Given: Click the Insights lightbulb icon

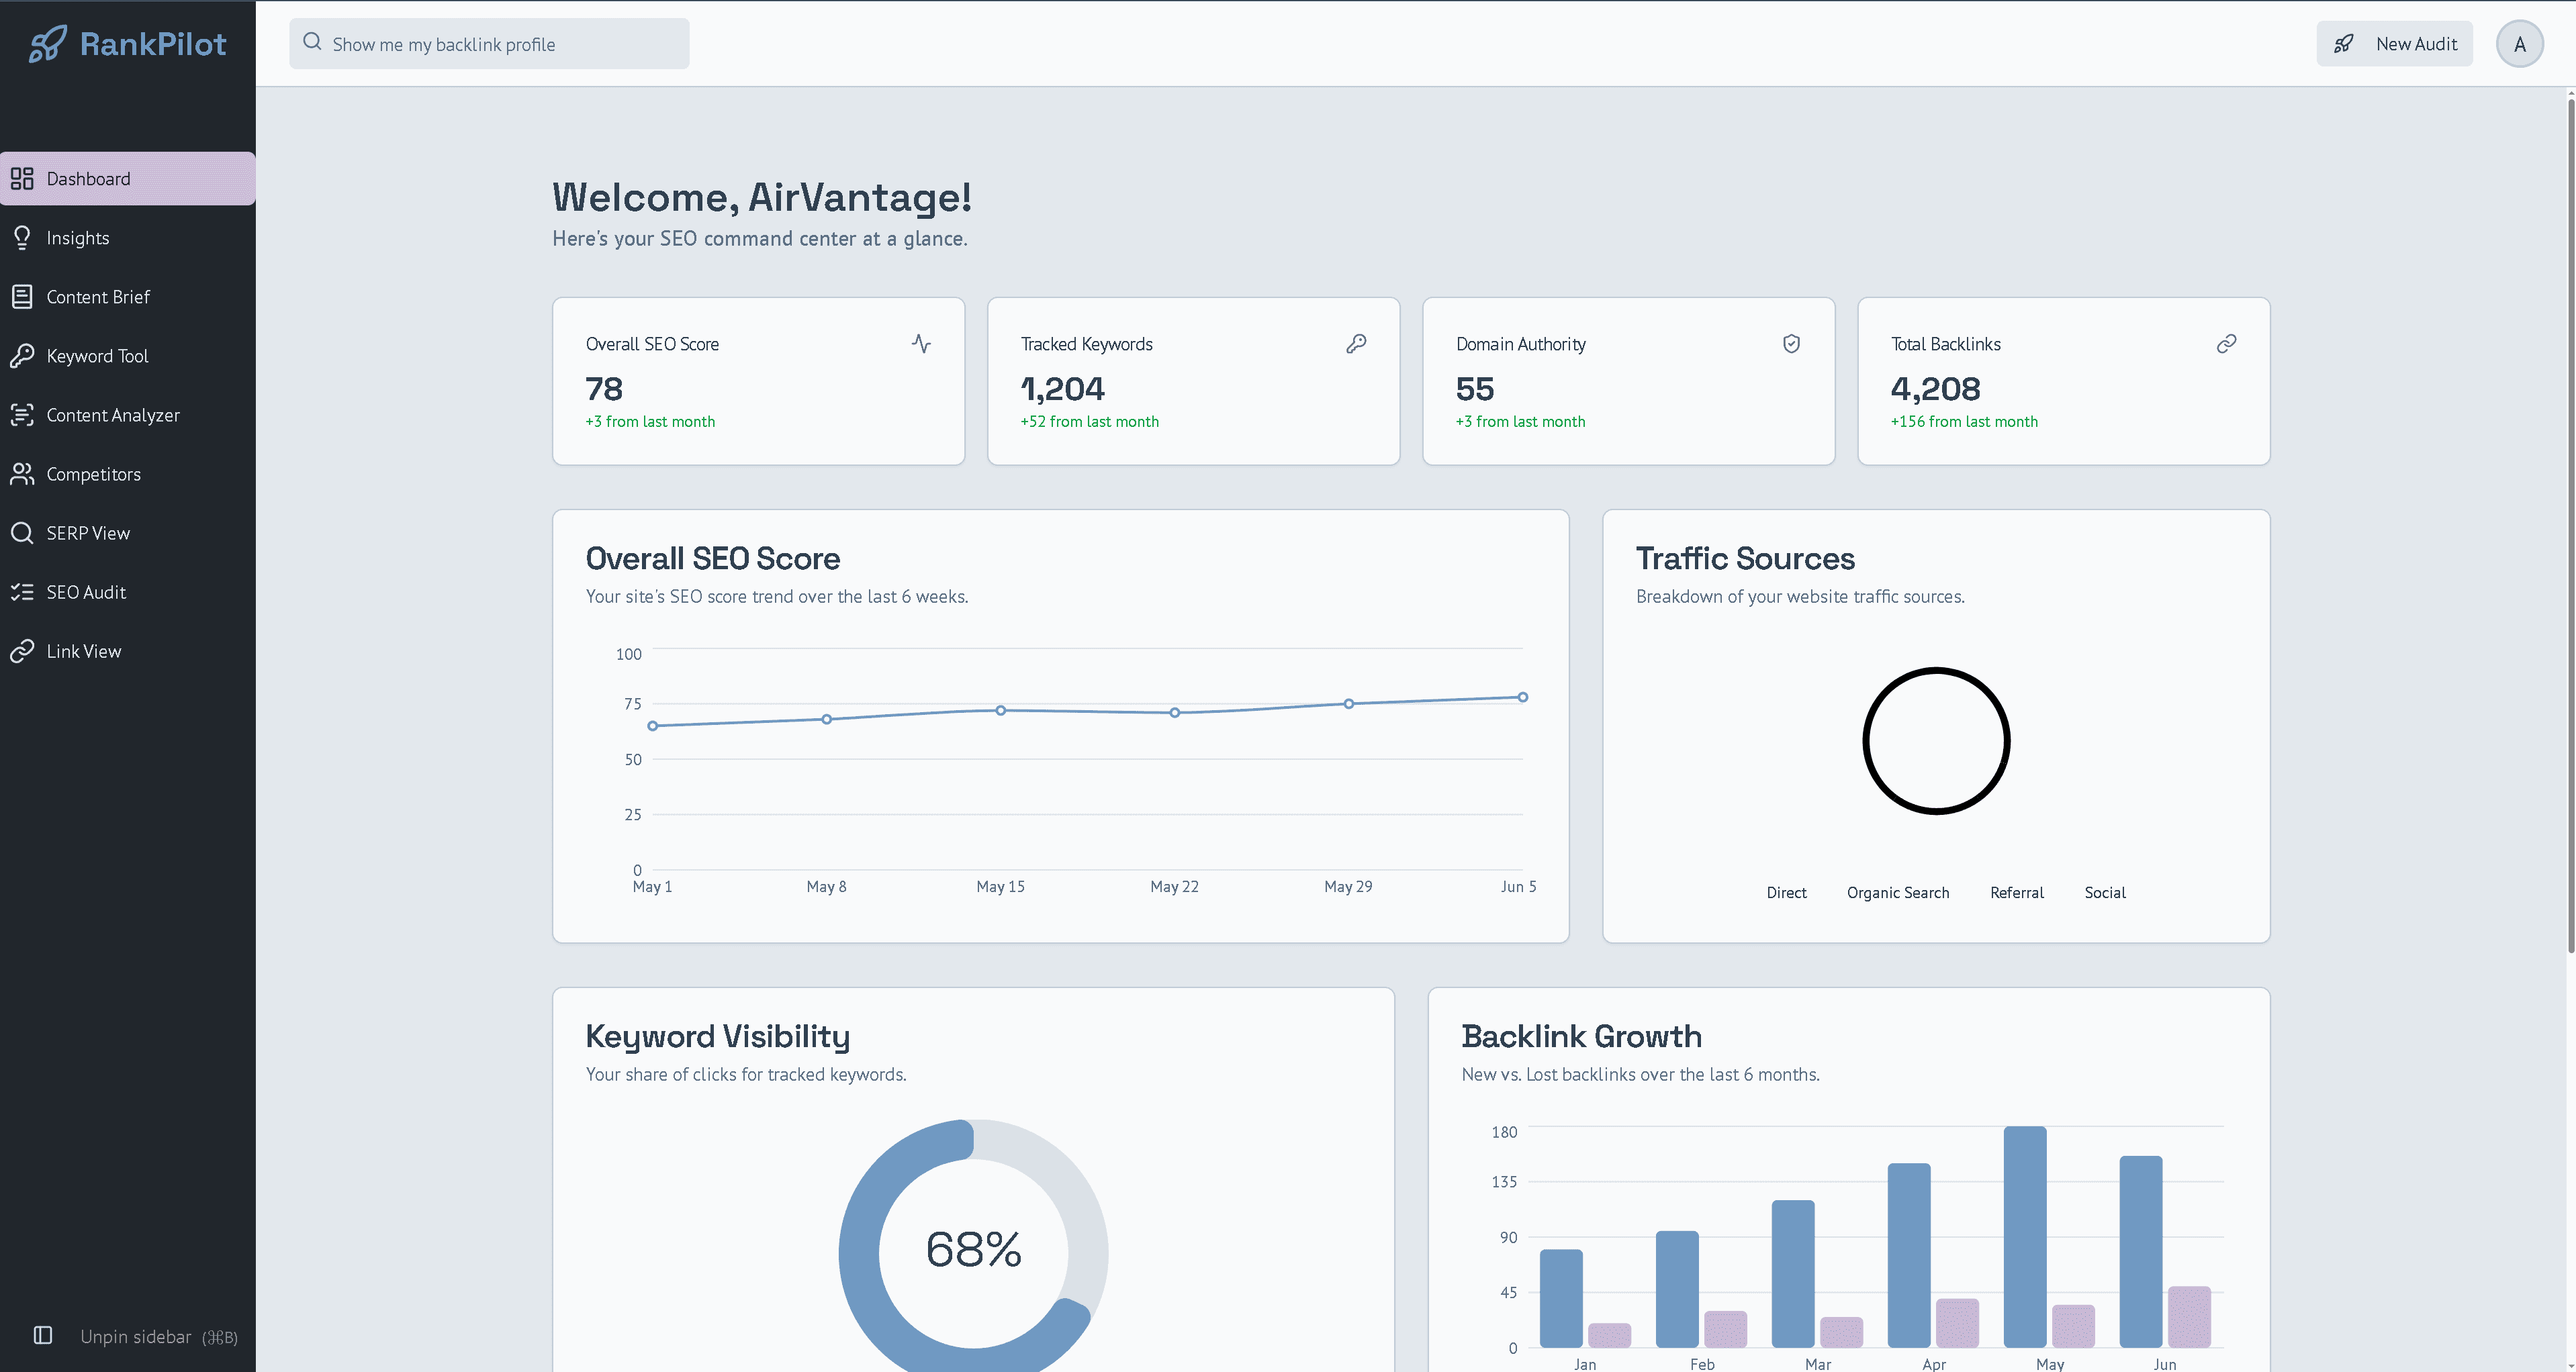Looking at the screenshot, I should point(22,238).
